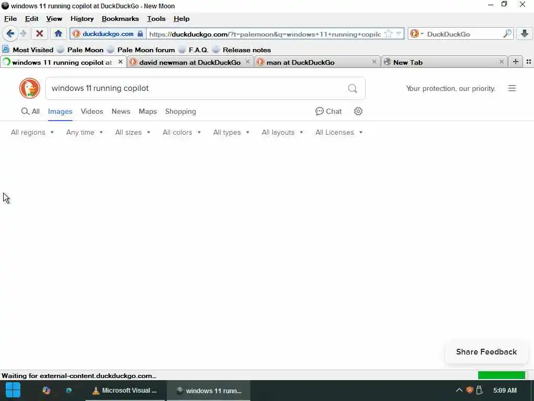Switch to the New Tab tab
Screen dimensions: 534x401
[444, 62]
